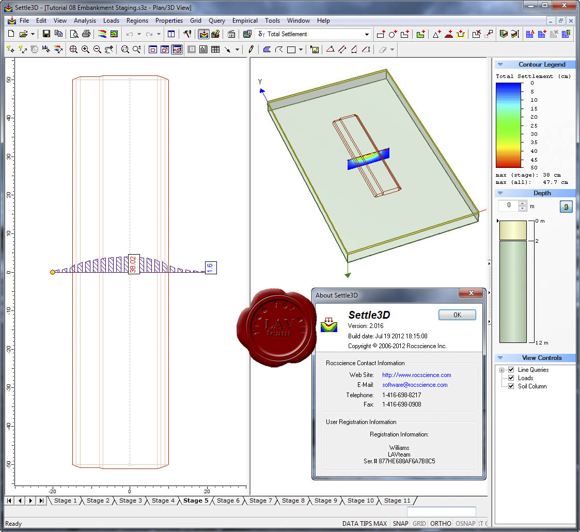Click the Compute settlement icon

[x=203, y=34]
